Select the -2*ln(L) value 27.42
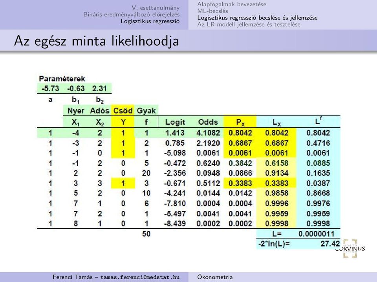This screenshot has height=282, width=377. pyautogui.click(x=330, y=244)
